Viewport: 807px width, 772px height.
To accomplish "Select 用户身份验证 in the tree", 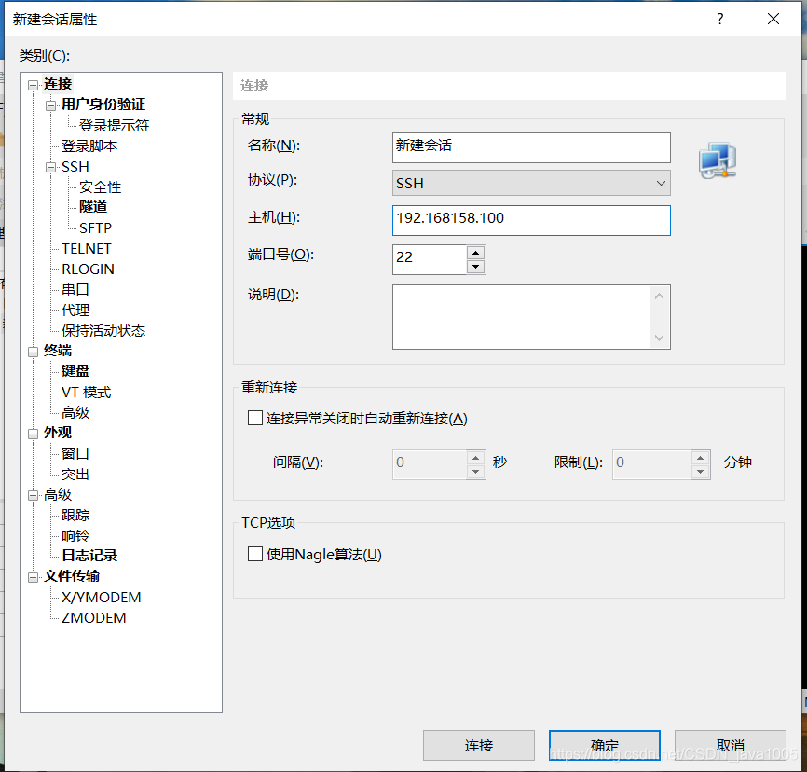I will click(103, 104).
